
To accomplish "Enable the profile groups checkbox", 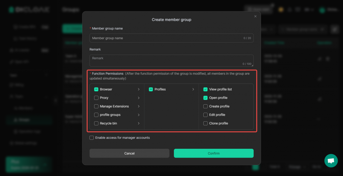I will click(x=96, y=115).
